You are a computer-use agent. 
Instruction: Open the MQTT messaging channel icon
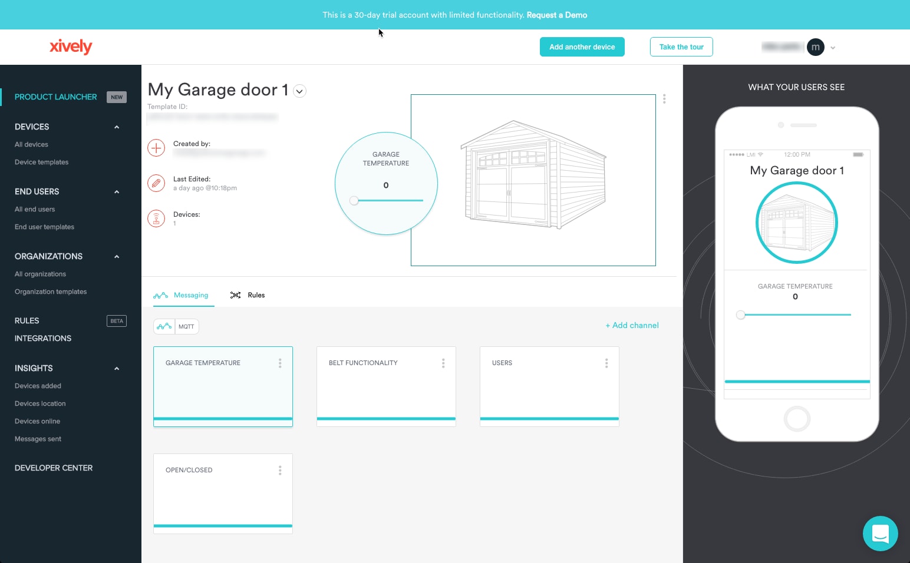[x=164, y=326]
